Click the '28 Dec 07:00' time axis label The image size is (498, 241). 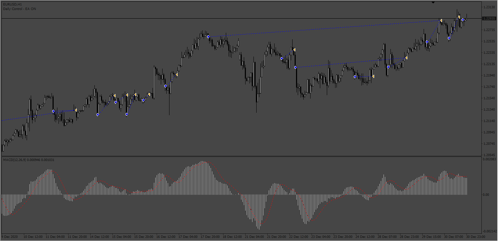click(x=387, y=237)
